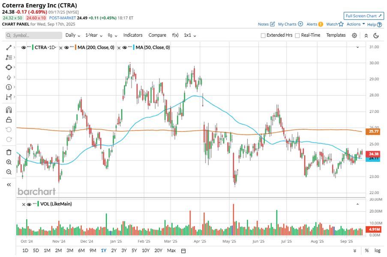Toggle MA 200 visibility eye
387x257 pixels.
click(x=66, y=48)
